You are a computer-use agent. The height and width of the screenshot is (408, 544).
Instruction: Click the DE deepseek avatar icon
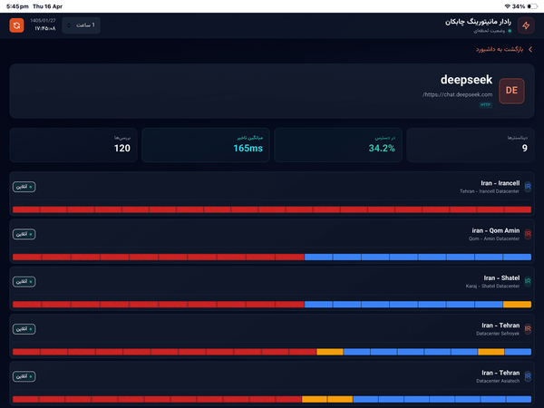click(511, 90)
